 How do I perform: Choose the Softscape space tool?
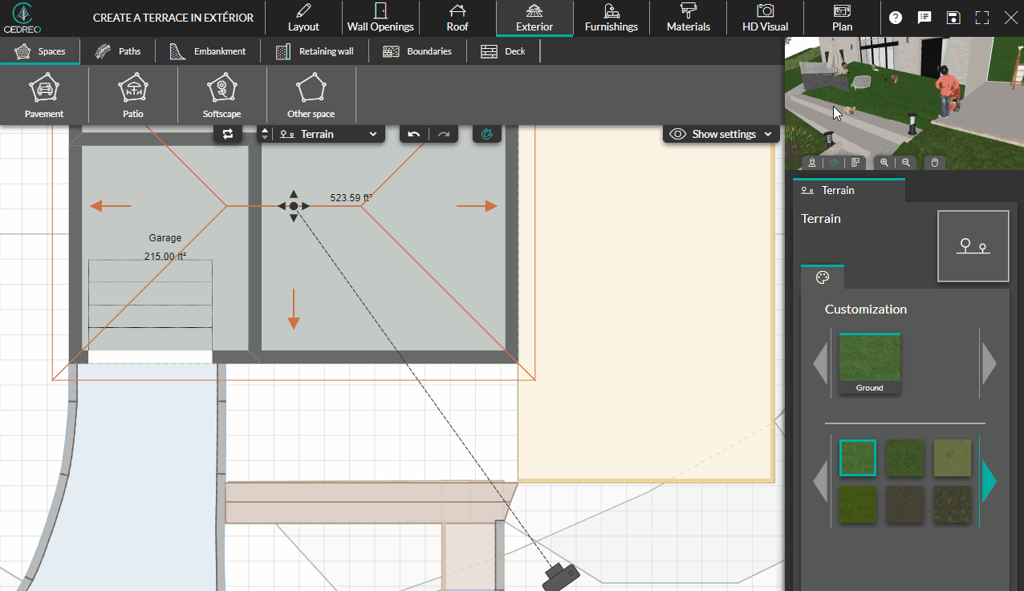pyautogui.click(x=221, y=96)
